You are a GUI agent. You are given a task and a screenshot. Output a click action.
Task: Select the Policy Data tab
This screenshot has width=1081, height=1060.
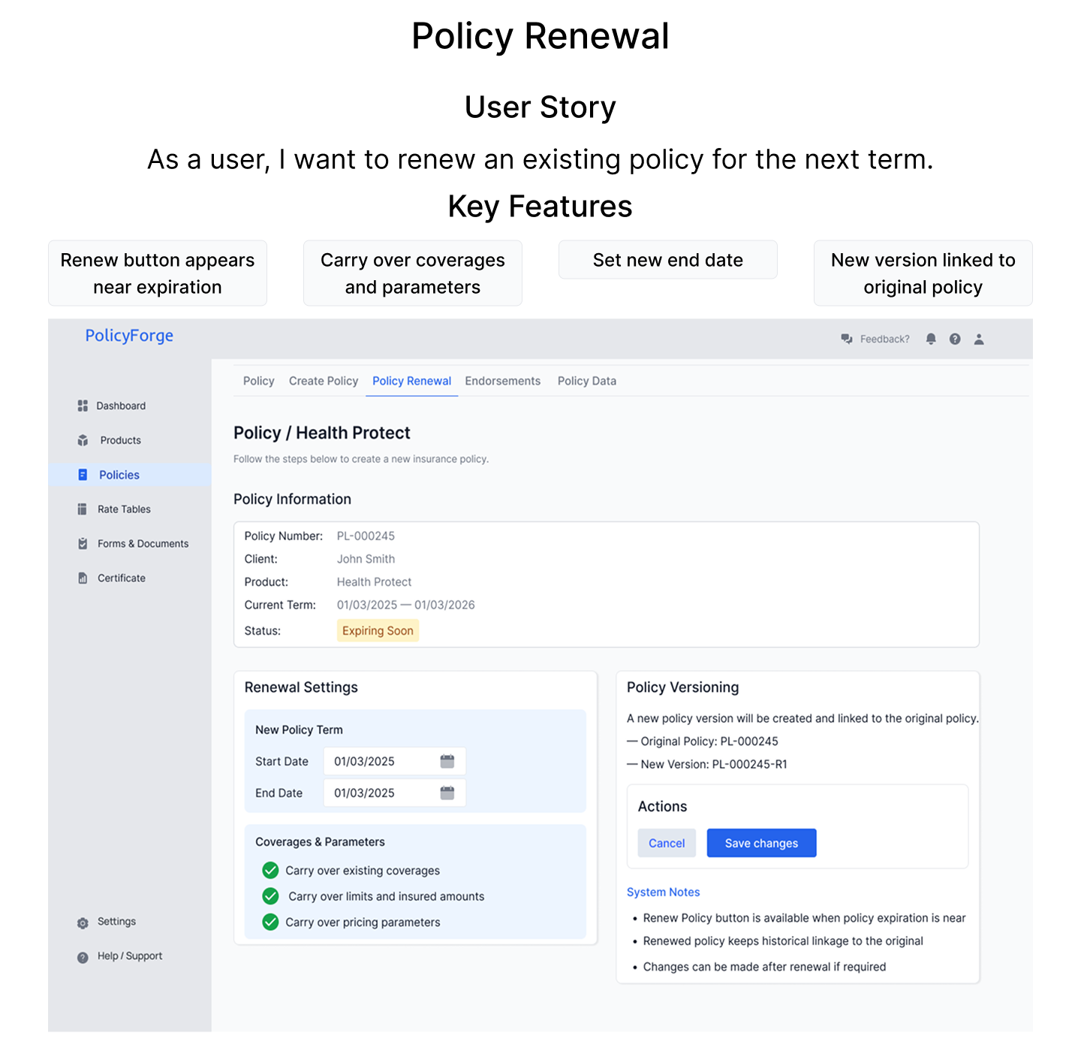tap(586, 381)
